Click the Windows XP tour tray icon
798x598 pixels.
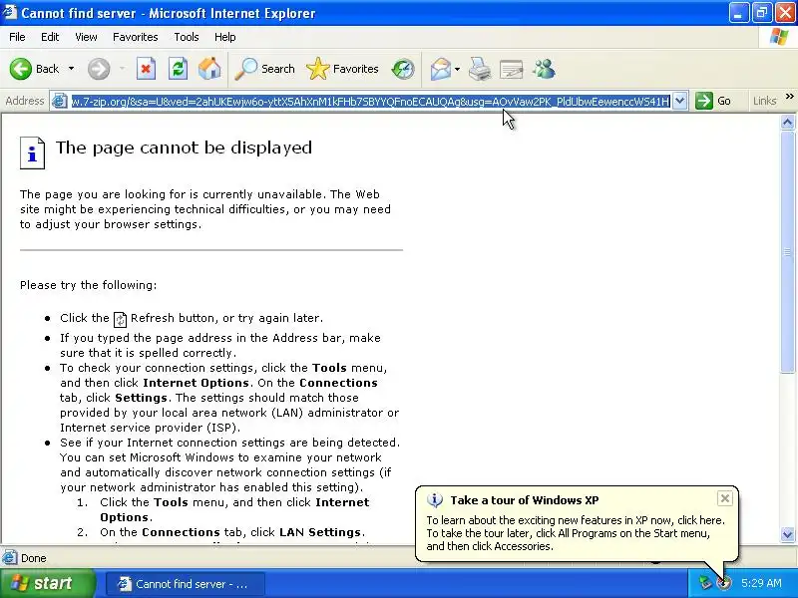click(723, 583)
